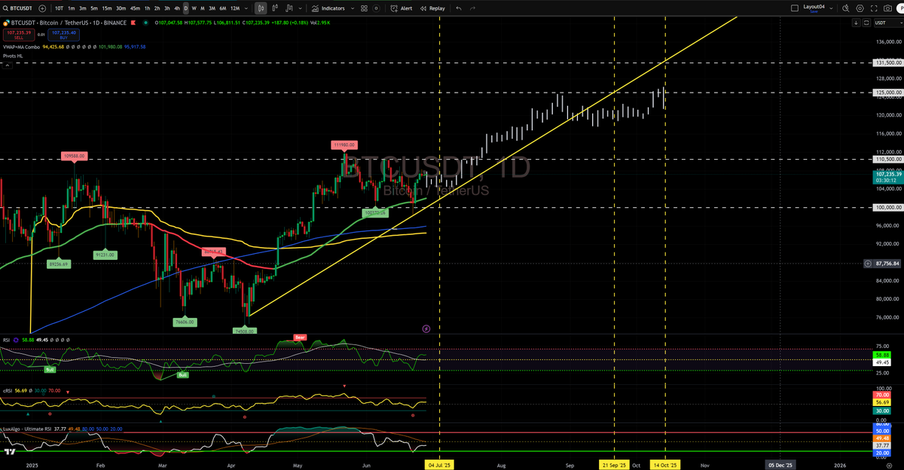Viewport: 904px width, 470px height.
Task: Collapse the indicator legend chevron
Action: click(7, 66)
